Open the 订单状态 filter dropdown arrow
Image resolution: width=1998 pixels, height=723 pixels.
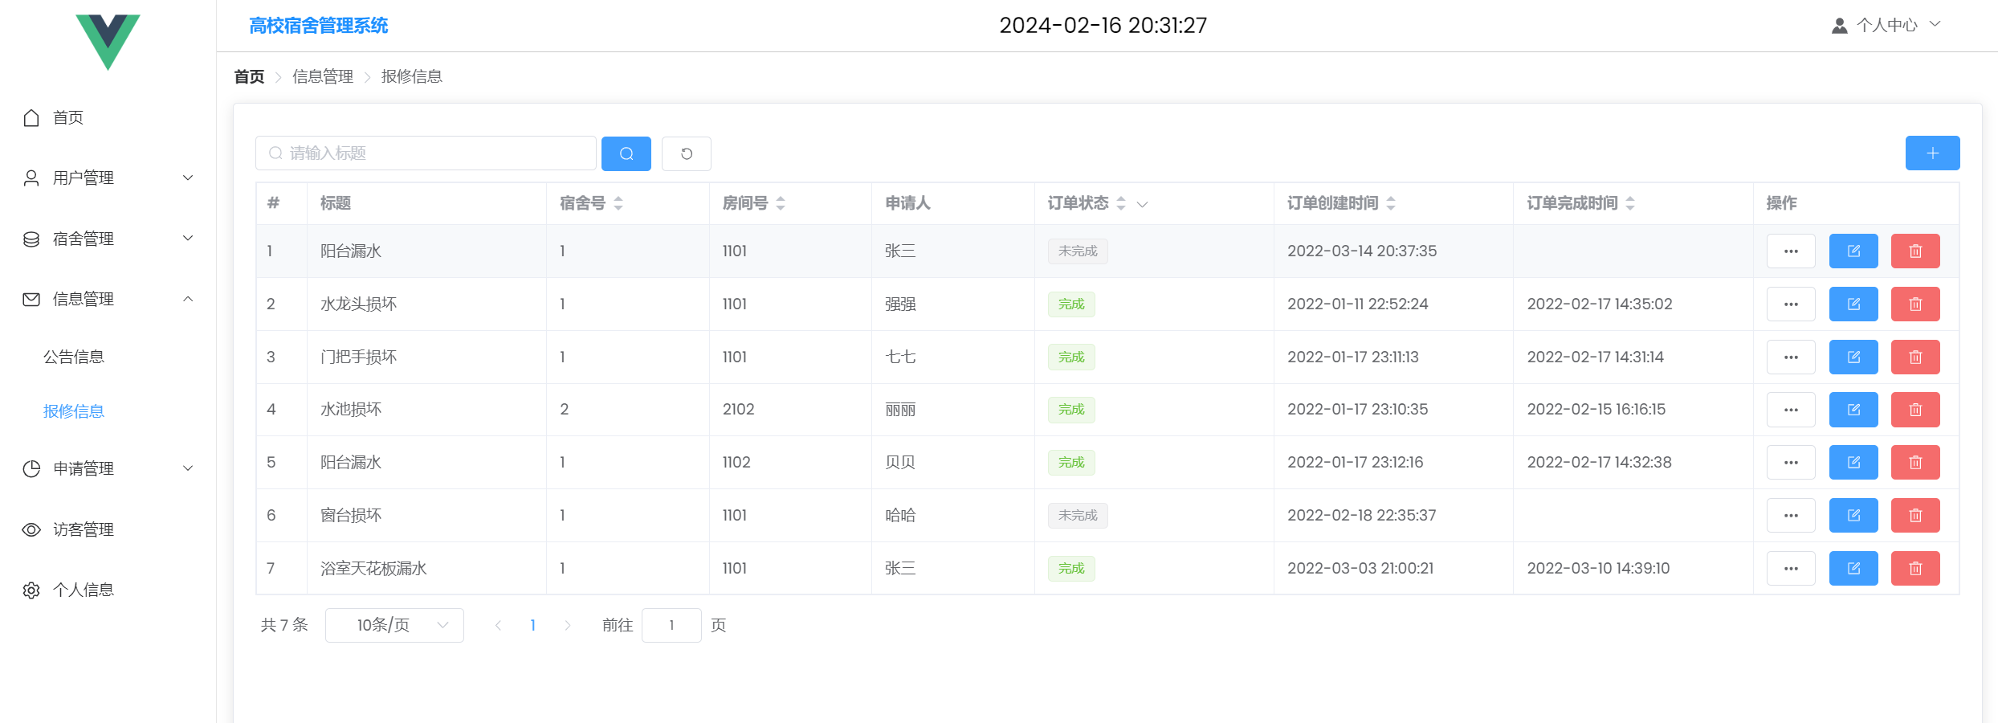coord(1142,204)
